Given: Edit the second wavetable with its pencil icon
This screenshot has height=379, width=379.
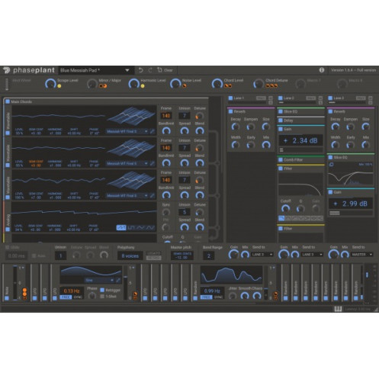Looking at the screenshot, I should coord(153,163).
